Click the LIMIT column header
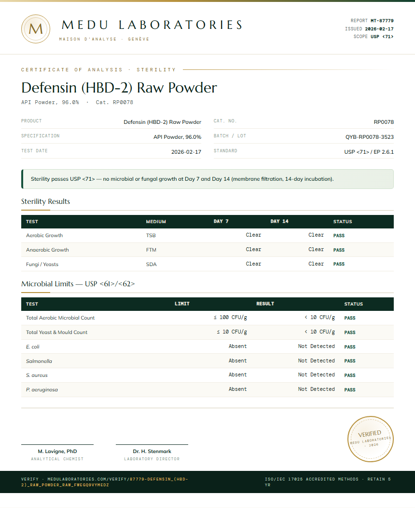Screen dimensions: 415x508 pos(182,304)
